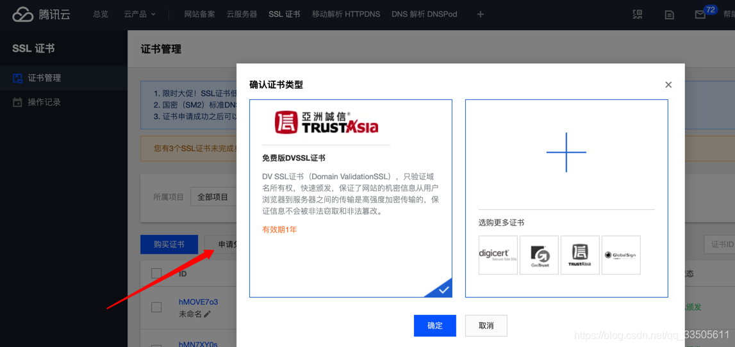Open the 总览 overview page
Viewport: 735px width, 347px height.
click(101, 15)
